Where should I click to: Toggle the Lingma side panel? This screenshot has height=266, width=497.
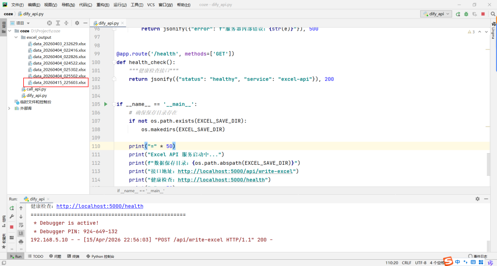493,31
